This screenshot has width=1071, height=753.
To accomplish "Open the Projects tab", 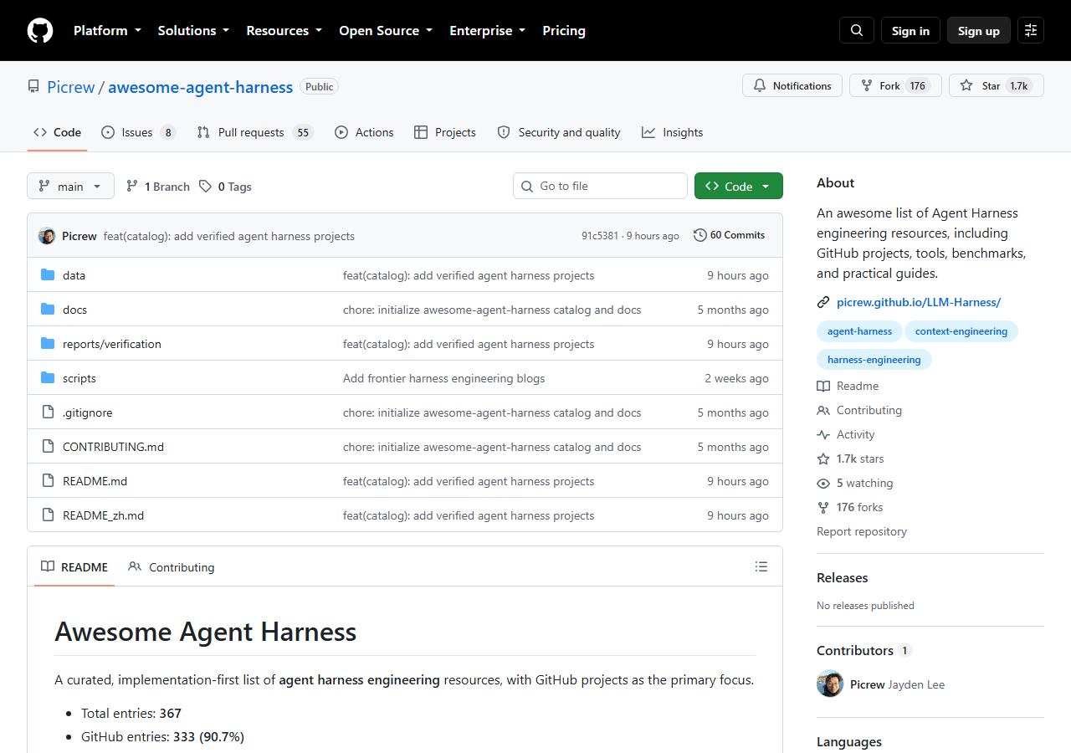I will tap(444, 132).
